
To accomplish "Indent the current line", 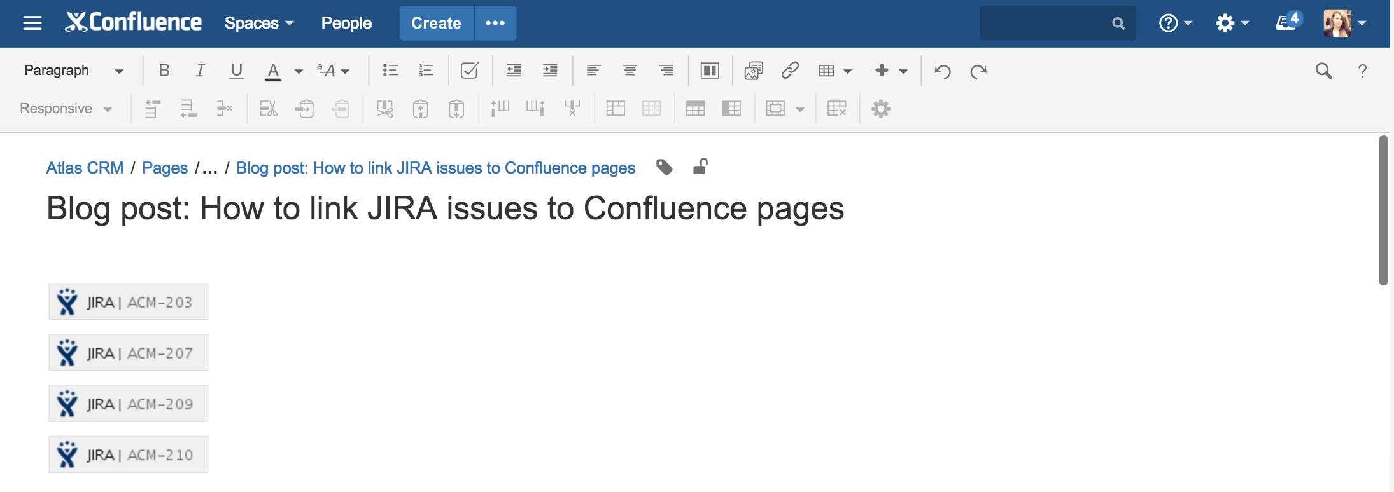I will coord(550,71).
